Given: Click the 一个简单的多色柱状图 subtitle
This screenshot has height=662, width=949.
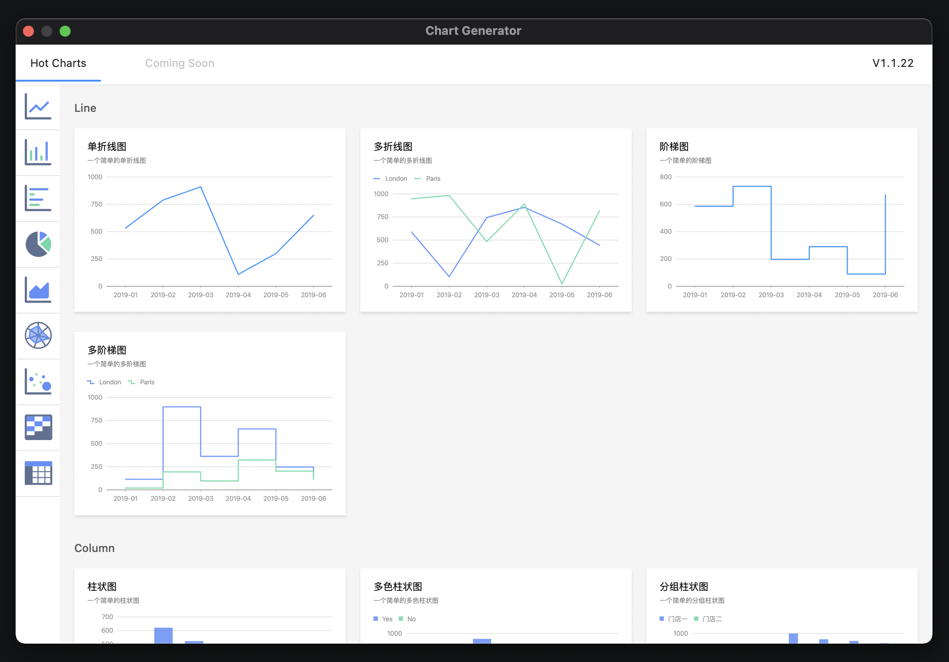Looking at the screenshot, I should pyautogui.click(x=406, y=601).
